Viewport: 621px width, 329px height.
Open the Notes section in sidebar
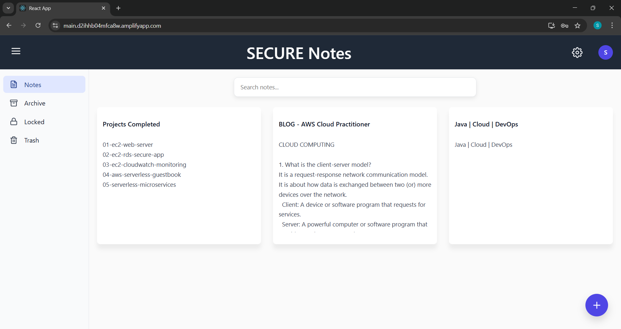[x=44, y=85]
